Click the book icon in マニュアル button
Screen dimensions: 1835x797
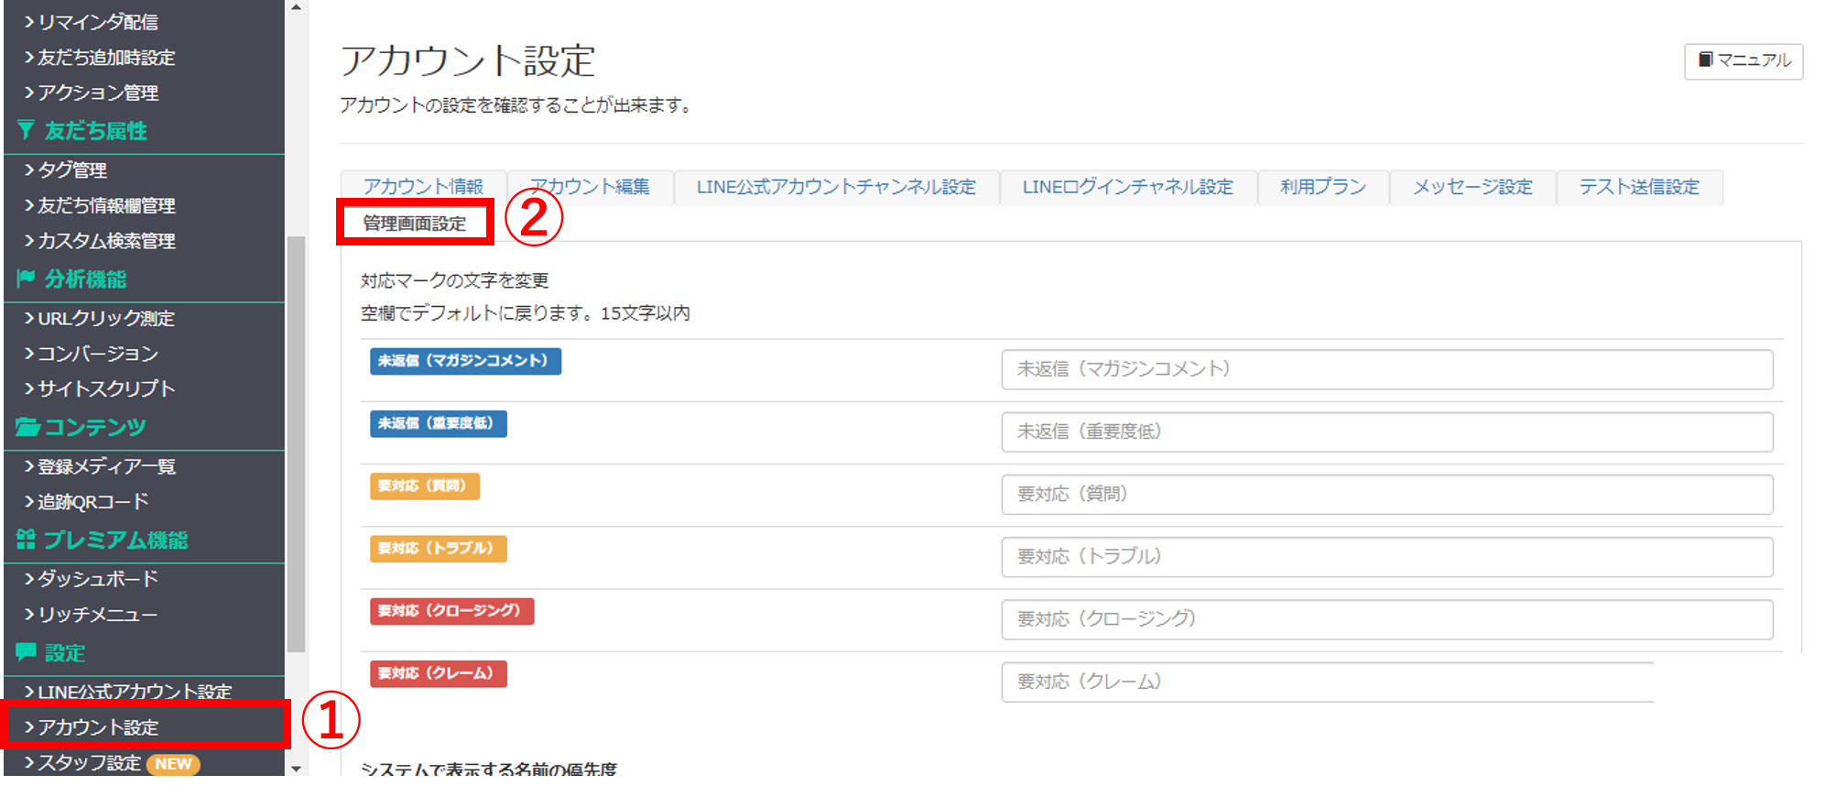(x=1705, y=60)
